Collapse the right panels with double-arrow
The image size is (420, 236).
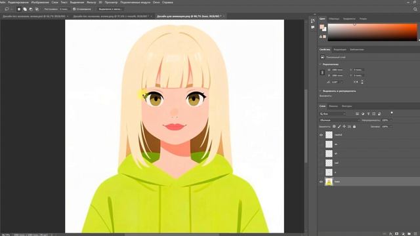(x=315, y=14)
